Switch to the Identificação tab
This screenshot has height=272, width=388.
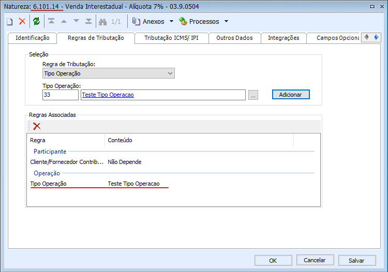32,38
